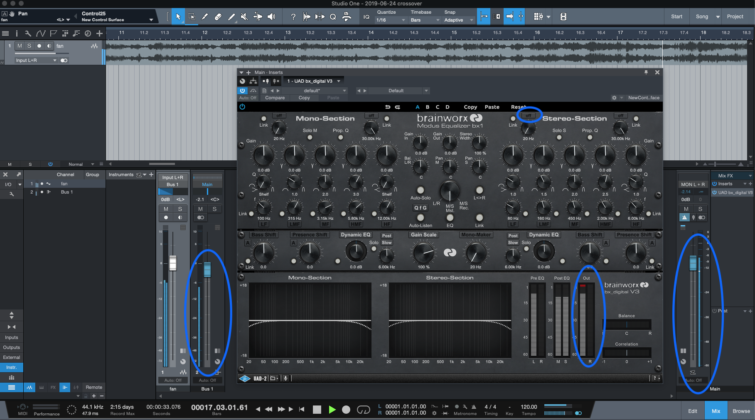Select the Eraser tool
Image resolution: width=755 pixels, height=420 pixels.
pos(218,17)
